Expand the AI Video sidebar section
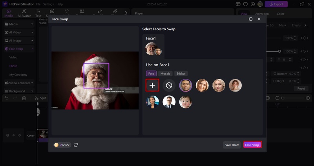The width and height of the screenshot is (314, 166). pos(19,32)
